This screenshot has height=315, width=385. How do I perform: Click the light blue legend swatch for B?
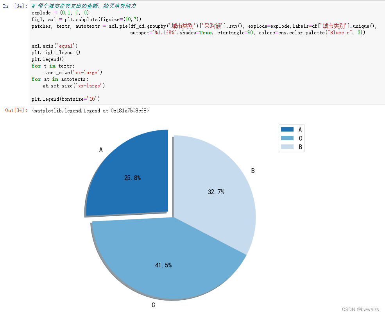[x=287, y=147]
